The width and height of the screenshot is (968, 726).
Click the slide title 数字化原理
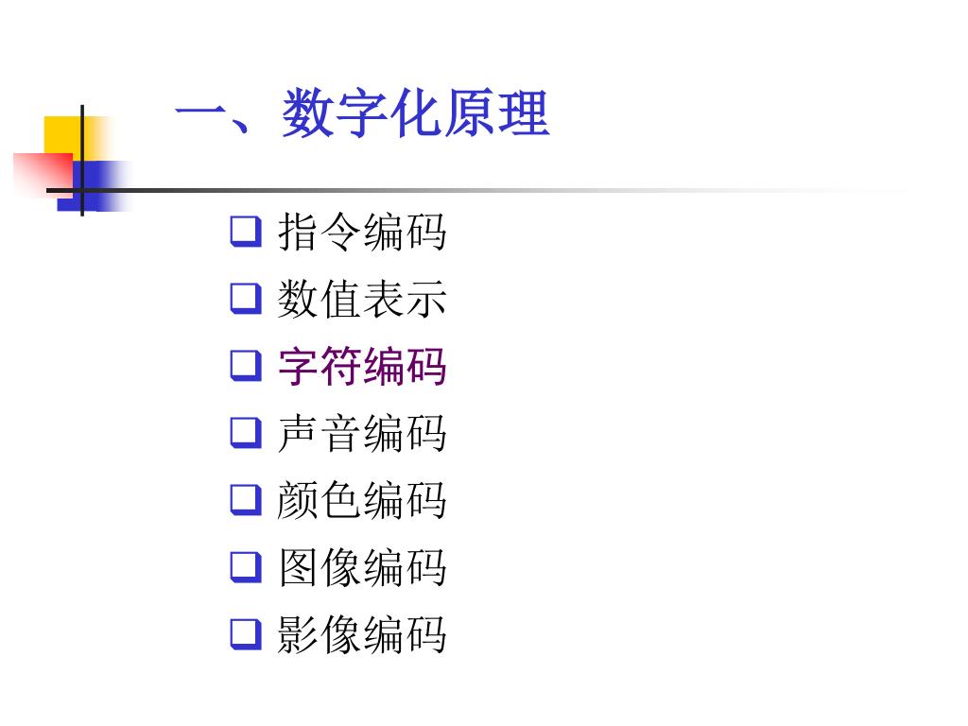(x=416, y=113)
